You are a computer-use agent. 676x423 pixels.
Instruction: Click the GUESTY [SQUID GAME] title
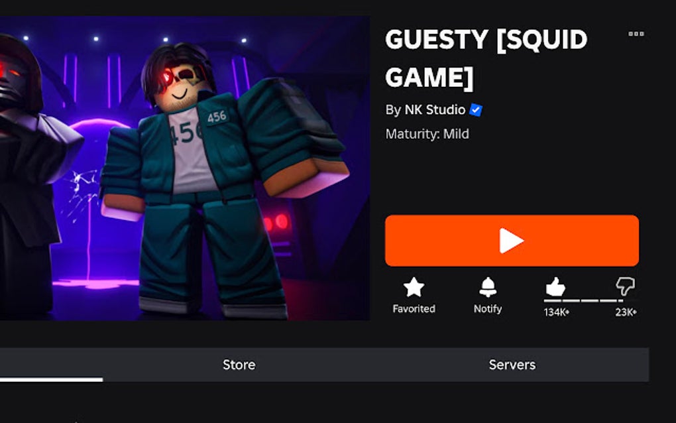coord(486,58)
